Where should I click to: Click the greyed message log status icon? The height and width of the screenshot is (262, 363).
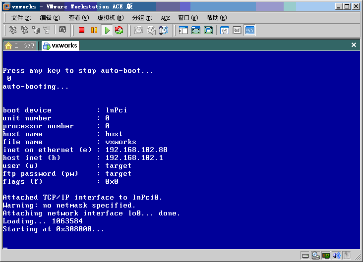(x=347, y=255)
